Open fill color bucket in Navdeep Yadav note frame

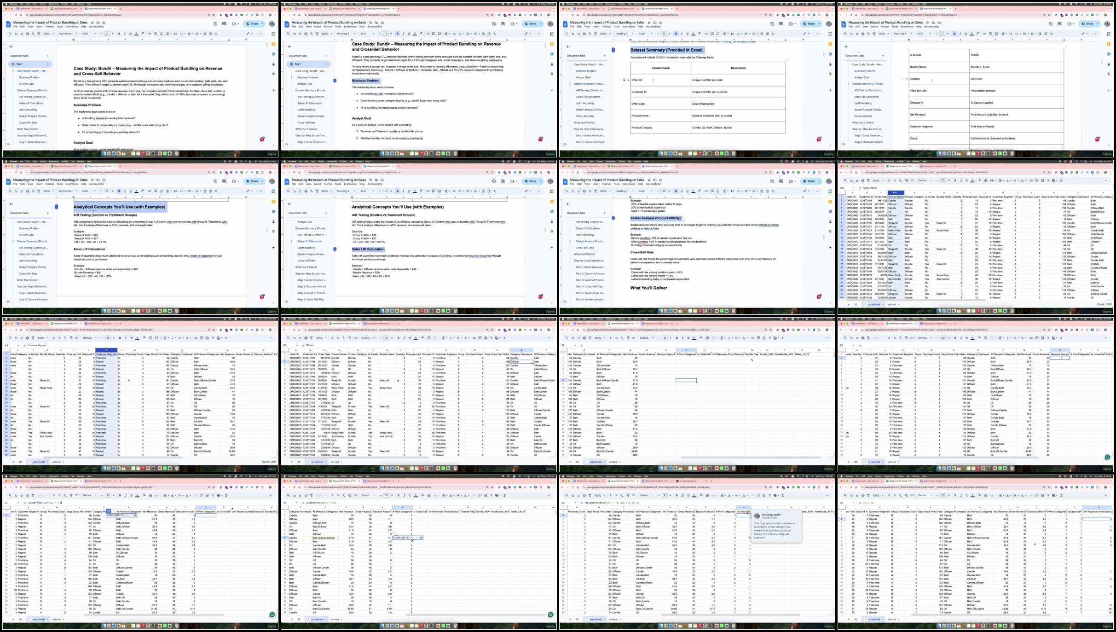click(x=700, y=495)
